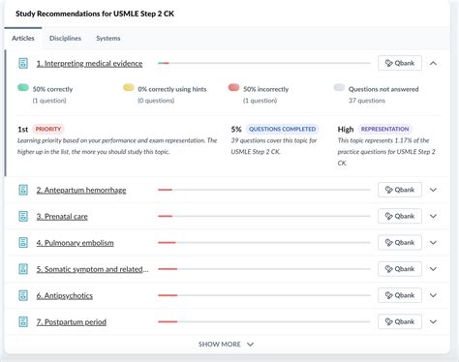Click article icon next to Antipsychotics
459x362 pixels.
(x=23, y=295)
